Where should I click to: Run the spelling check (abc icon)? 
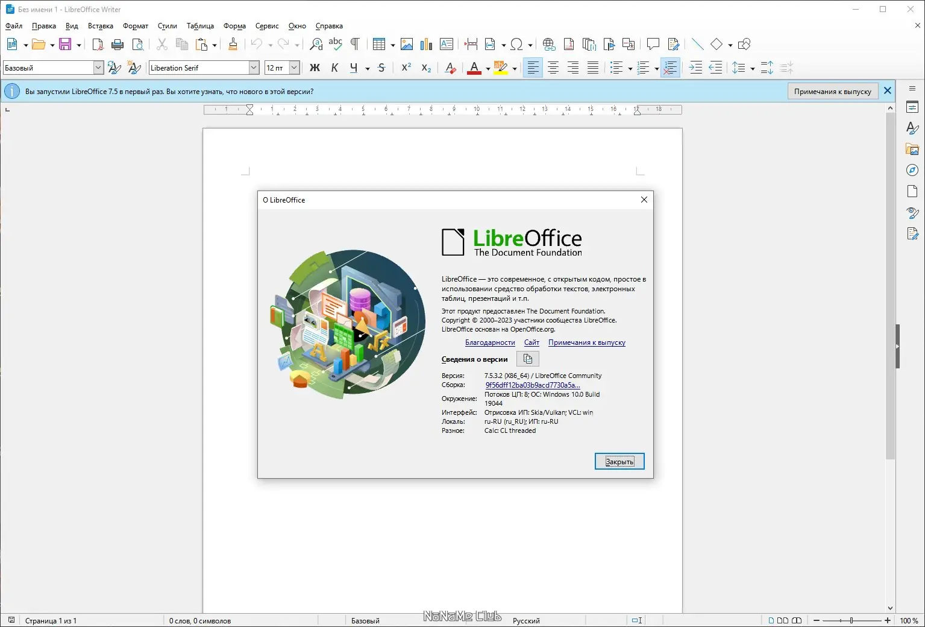coord(336,44)
